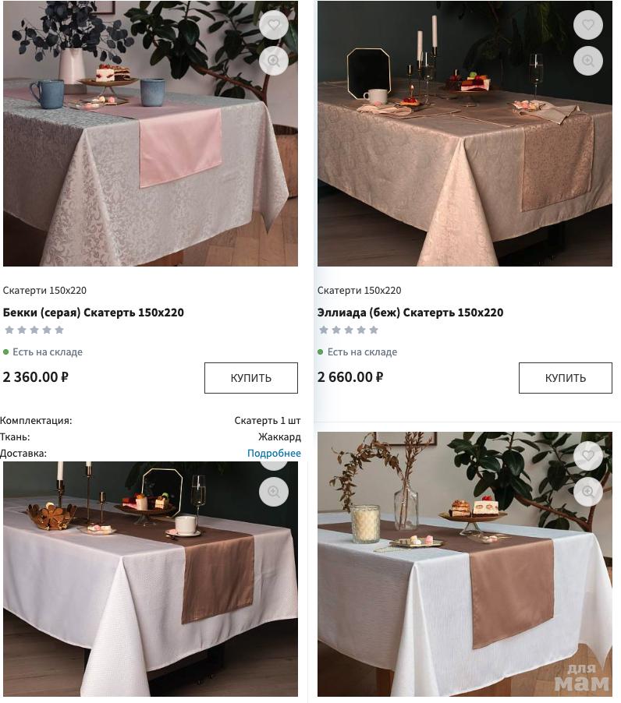Add Бекки grey tablecloth to favorites
This screenshot has height=703, width=621.
coord(274,25)
